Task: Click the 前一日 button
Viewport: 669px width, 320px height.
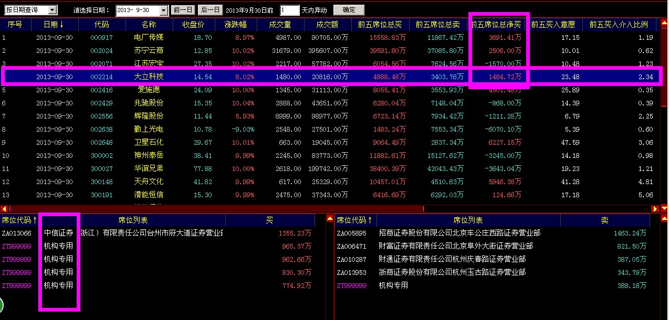Action: pyautogui.click(x=182, y=9)
